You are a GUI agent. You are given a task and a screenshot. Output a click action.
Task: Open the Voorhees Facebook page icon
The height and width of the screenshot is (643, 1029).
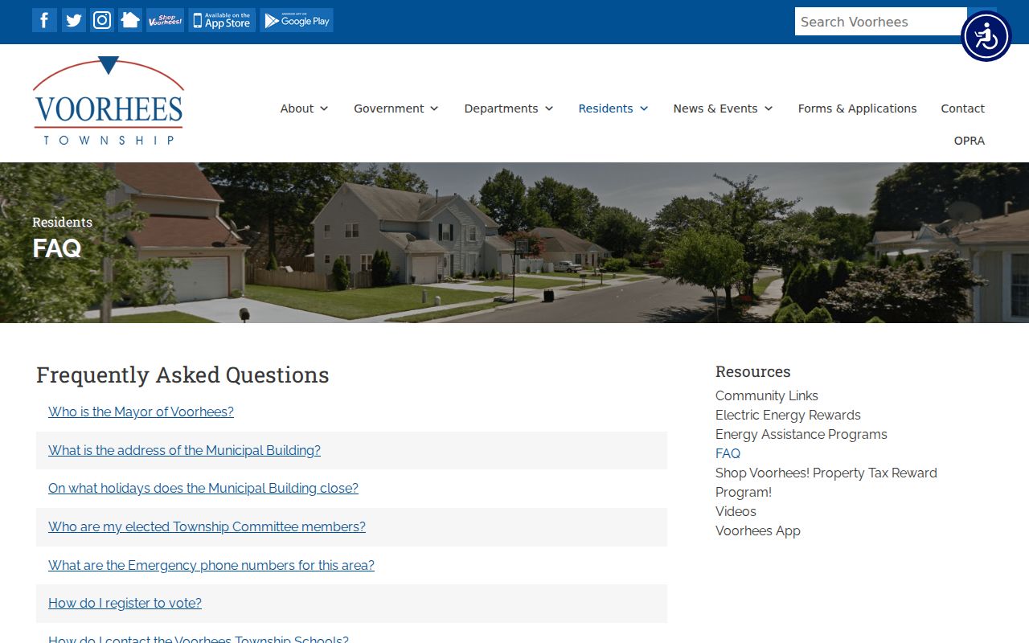click(44, 20)
